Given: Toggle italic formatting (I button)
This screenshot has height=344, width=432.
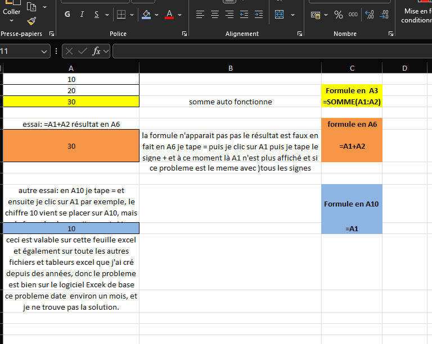Looking at the screenshot, I should tap(82, 15).
